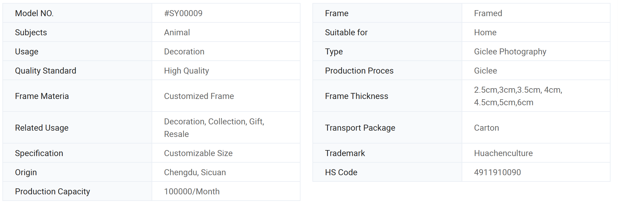The width and height of the screenshot is (618, 203).
Task: Click the Customizable Size specification
Action: click(198, 153)
